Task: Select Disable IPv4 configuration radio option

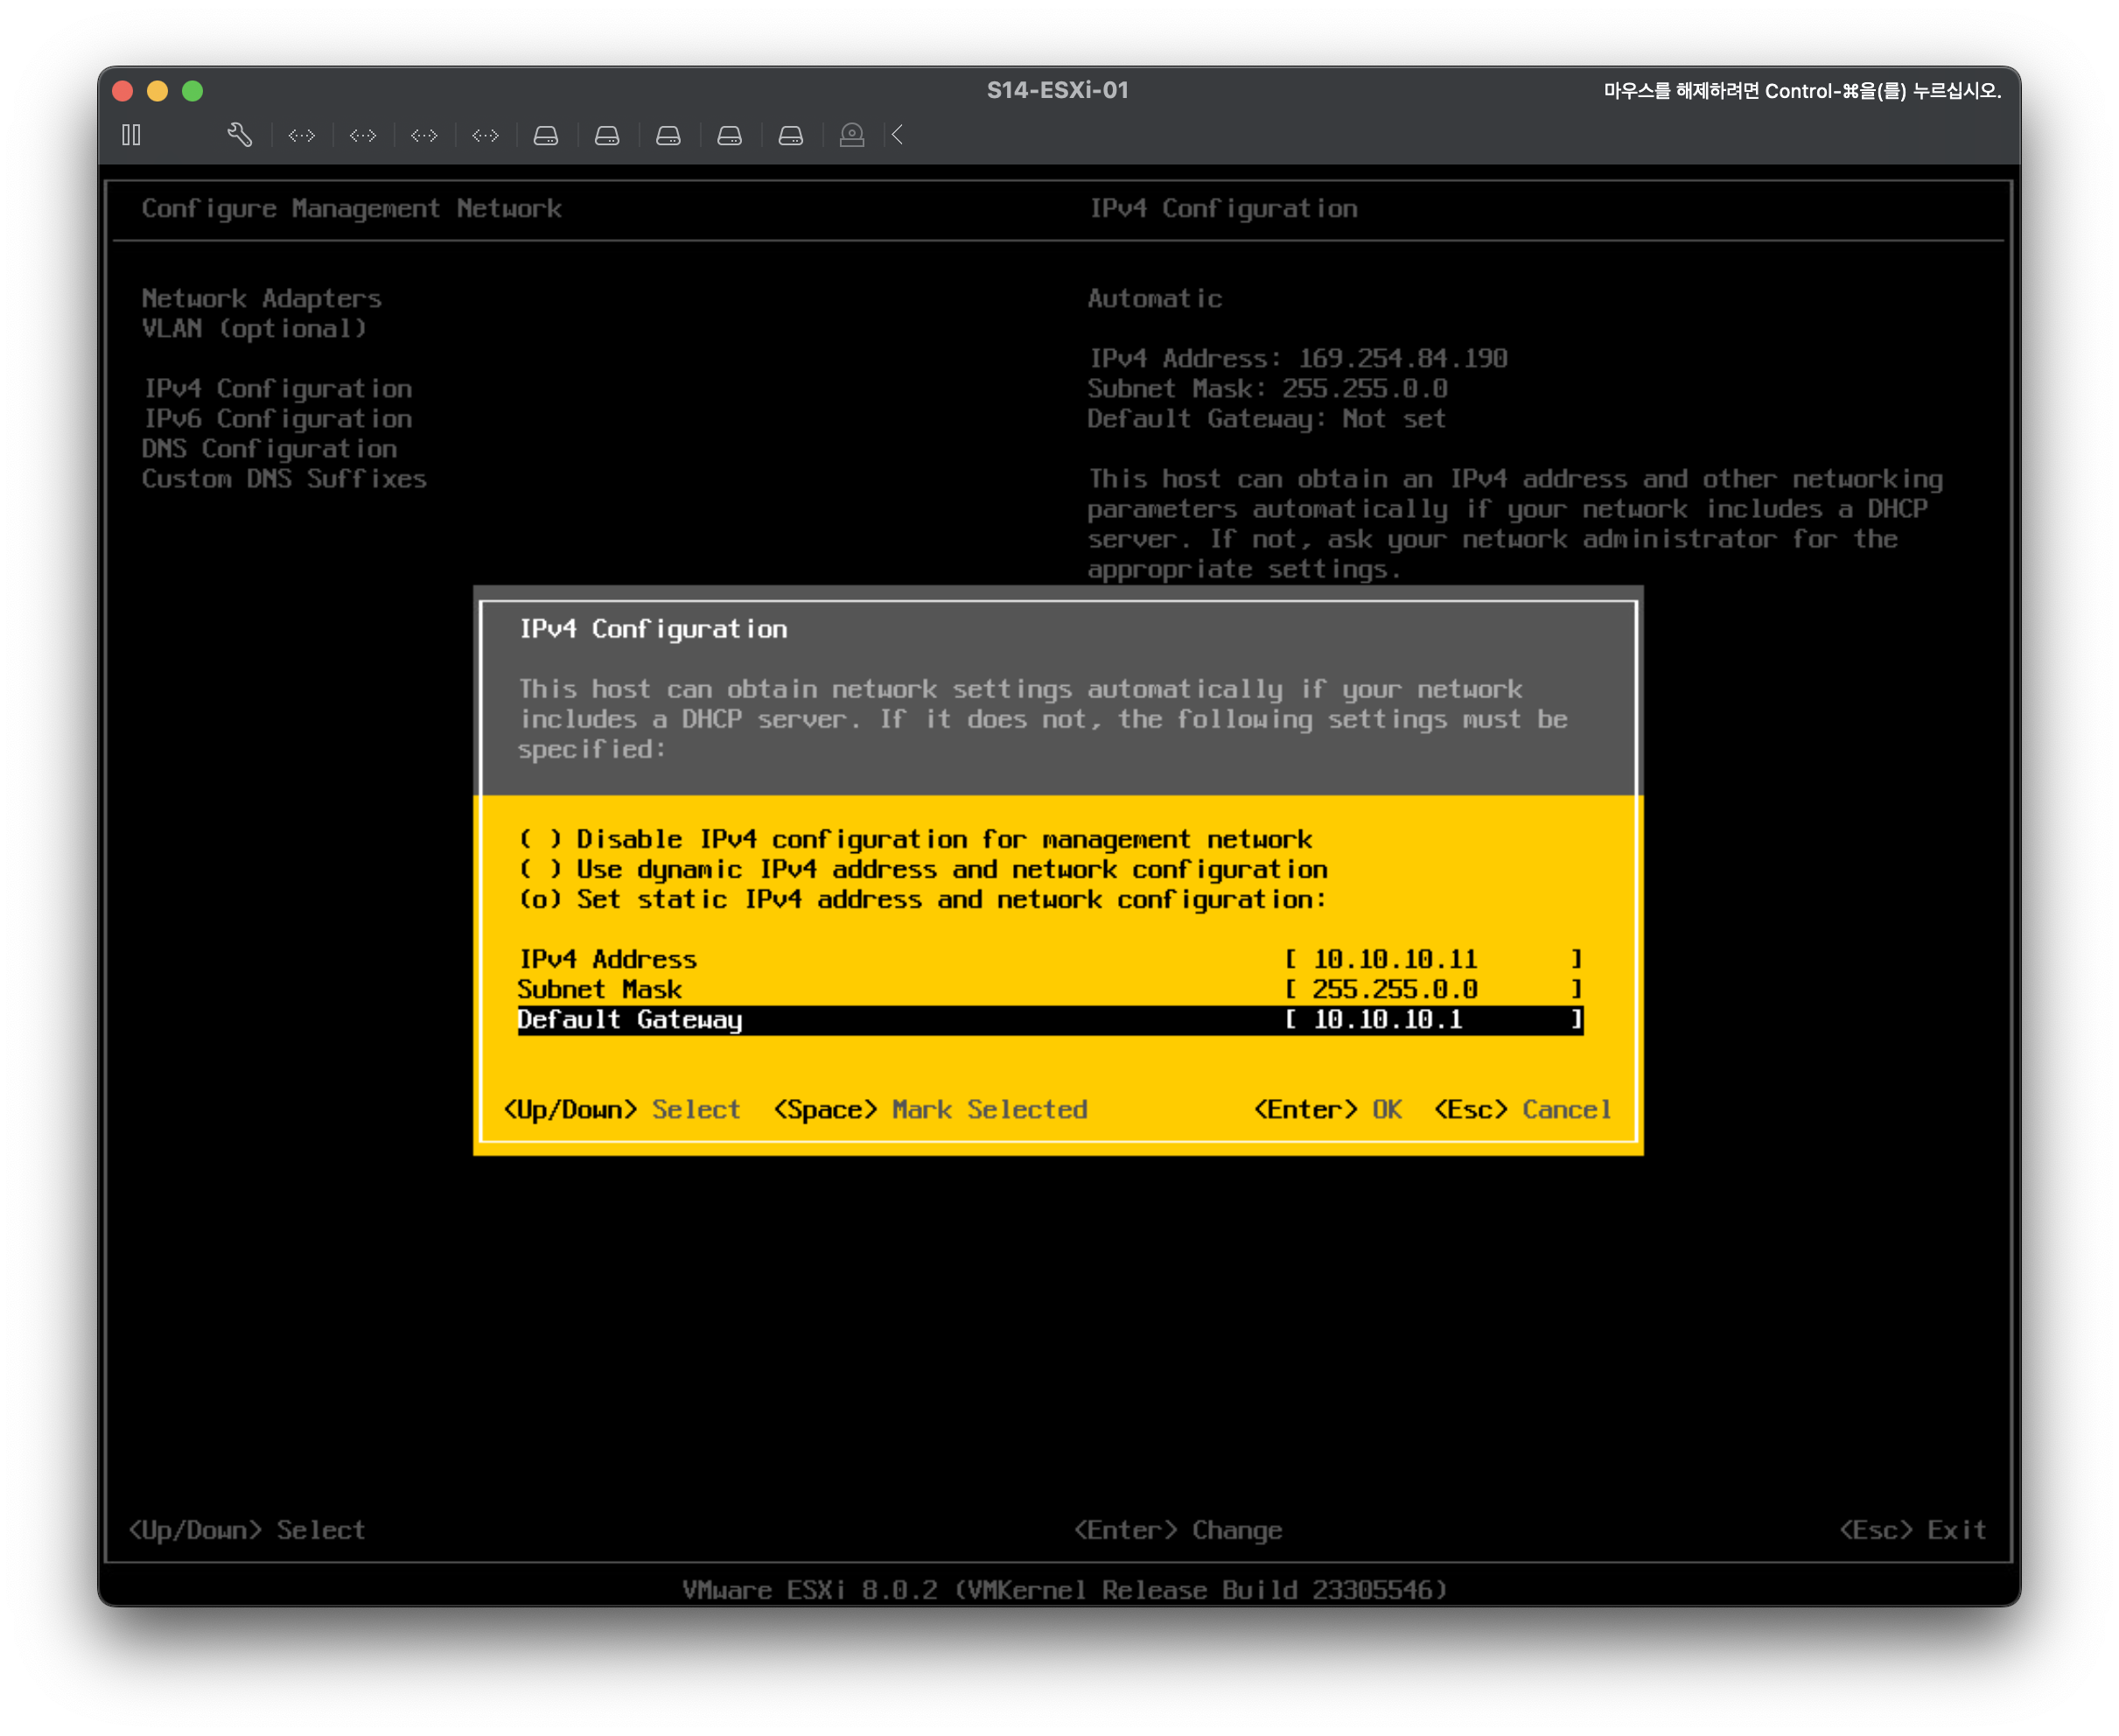Action: [x=540, y=839]
